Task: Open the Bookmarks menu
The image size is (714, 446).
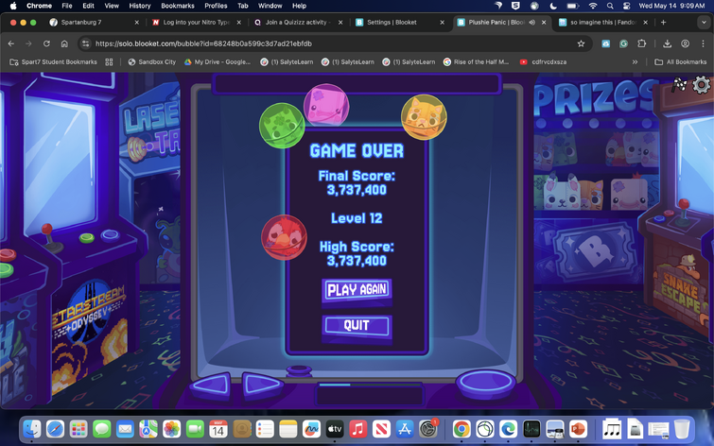Action: click(x=178, y=6)
